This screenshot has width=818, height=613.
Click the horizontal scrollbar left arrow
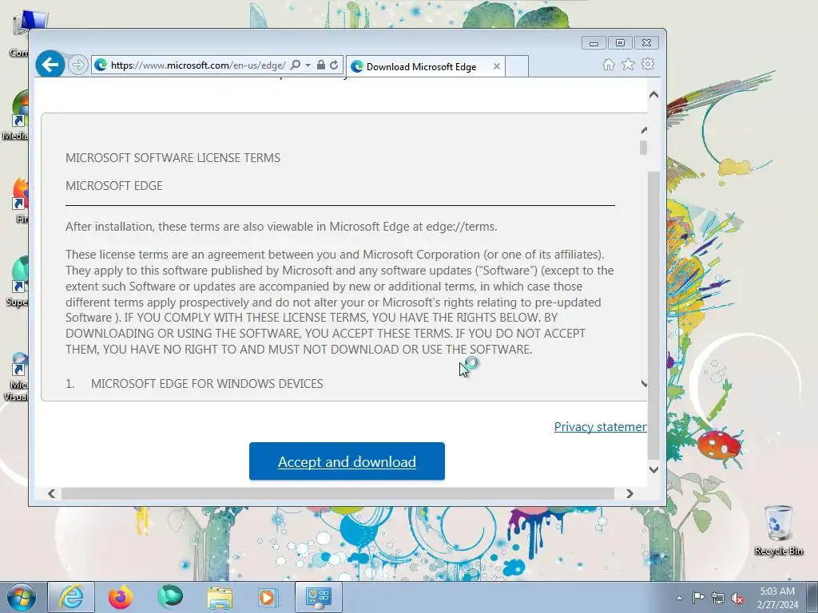coord(51,493)
